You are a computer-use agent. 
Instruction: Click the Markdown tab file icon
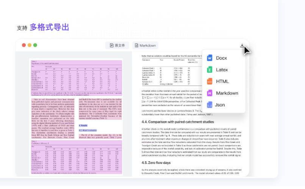(136, 46)
